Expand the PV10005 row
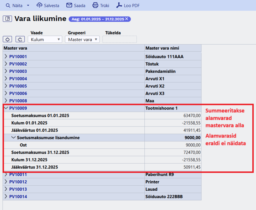Screen dimensions: 256x210 point(6,86)
